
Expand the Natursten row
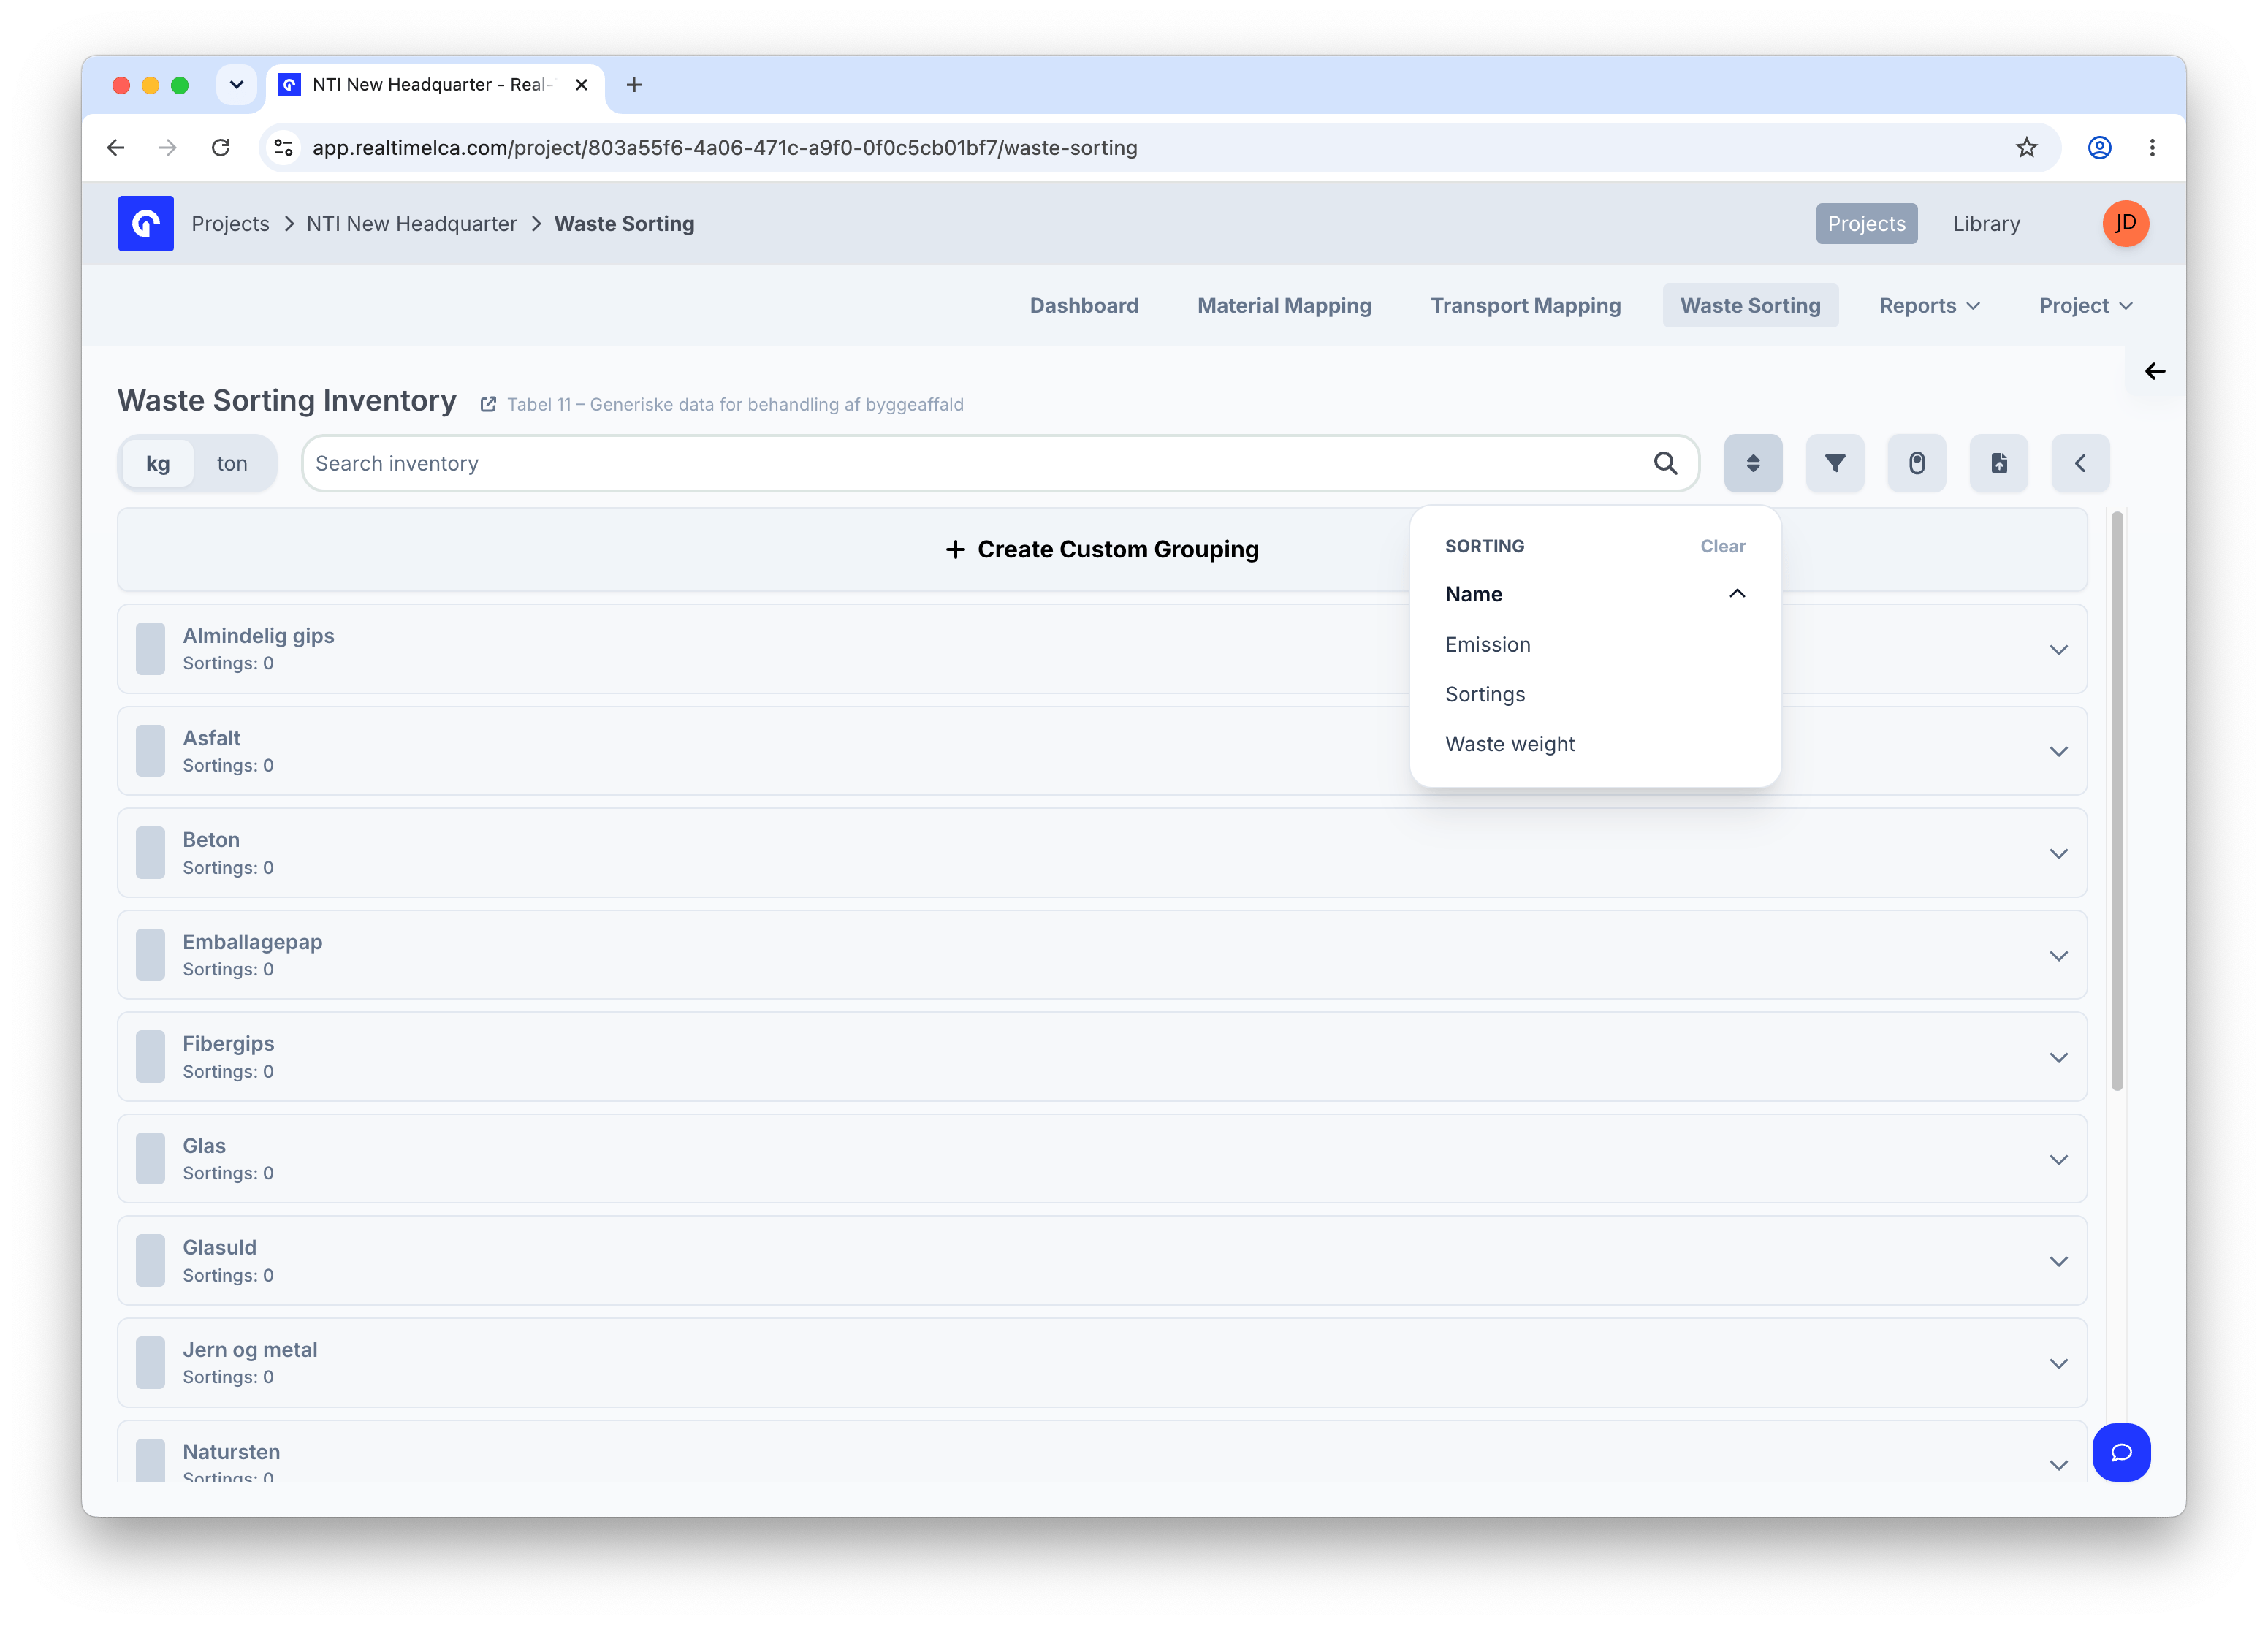[x=2058, y=1465]
